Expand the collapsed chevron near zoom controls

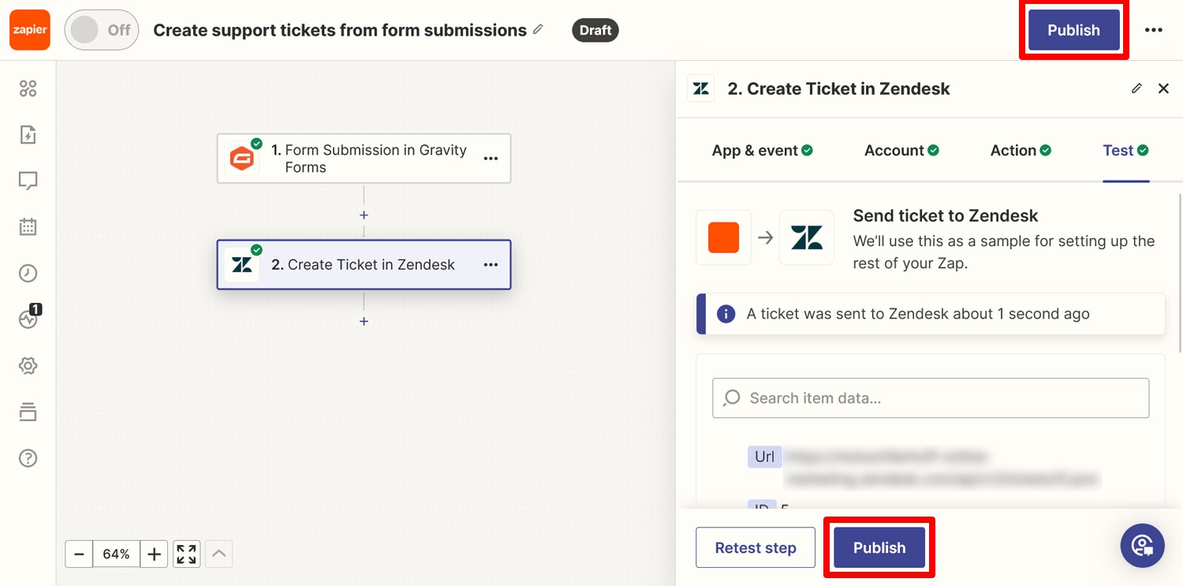(x=219, y=554)
